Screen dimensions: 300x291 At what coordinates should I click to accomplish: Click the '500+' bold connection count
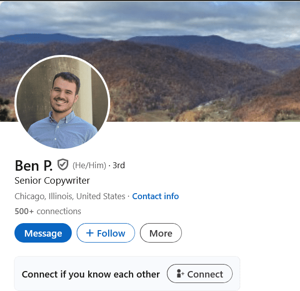24,211
